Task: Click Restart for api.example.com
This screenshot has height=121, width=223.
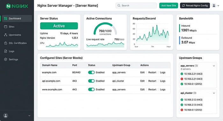Action: click(x=152, y=81)
